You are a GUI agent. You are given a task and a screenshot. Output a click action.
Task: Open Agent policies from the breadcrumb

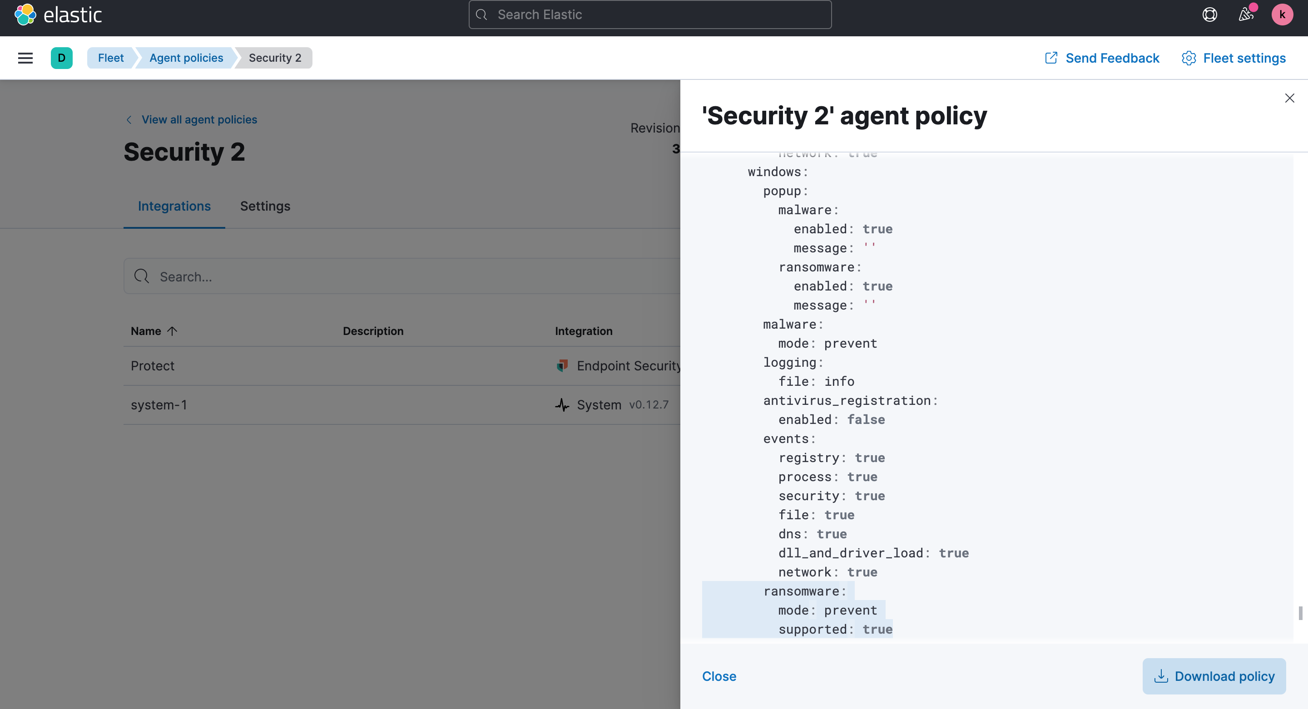[x=186, y=57]
